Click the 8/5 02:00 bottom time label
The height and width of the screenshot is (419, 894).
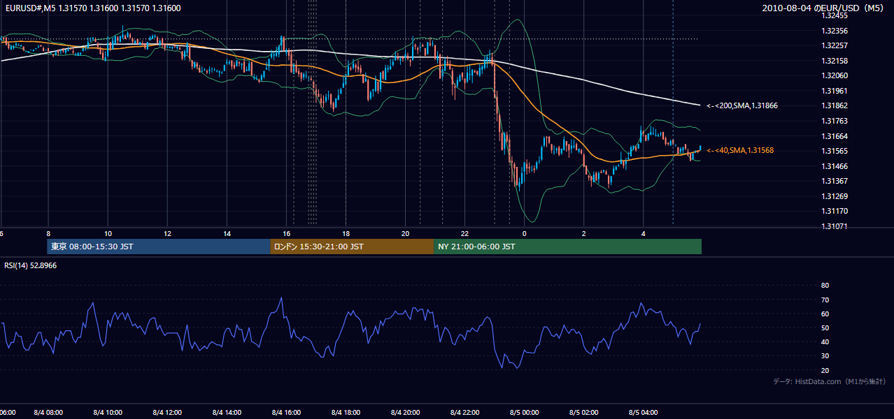(x=583, y=413)
